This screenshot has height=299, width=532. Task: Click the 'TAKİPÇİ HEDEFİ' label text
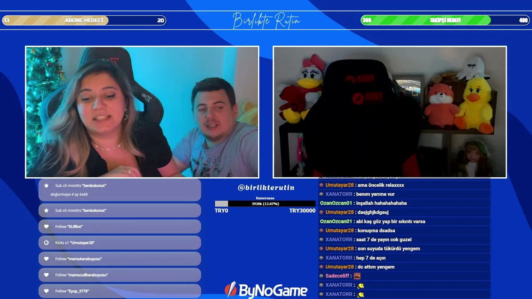pos(445,20)
